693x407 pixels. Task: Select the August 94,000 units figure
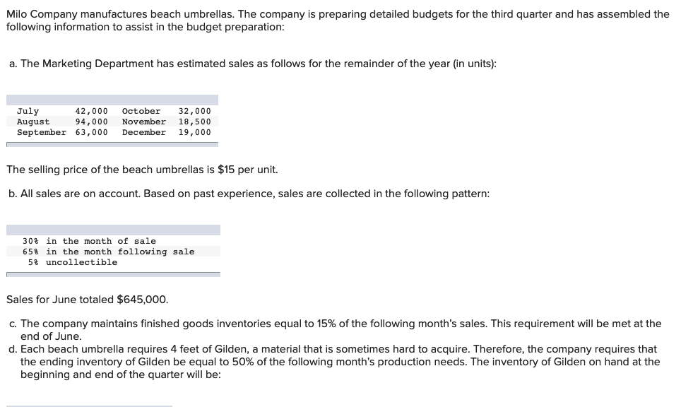[91, 122]
